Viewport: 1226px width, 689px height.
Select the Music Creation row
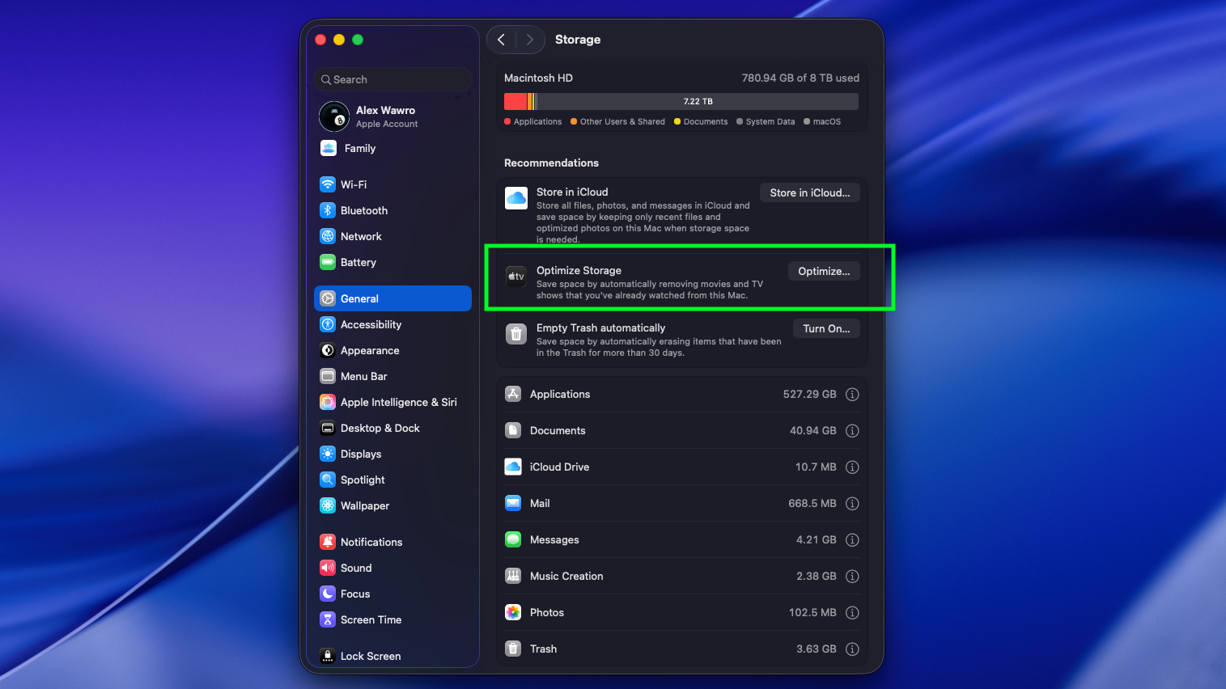point(681,577)
